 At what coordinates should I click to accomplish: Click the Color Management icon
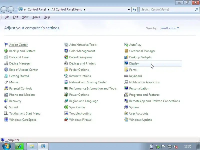66,51
